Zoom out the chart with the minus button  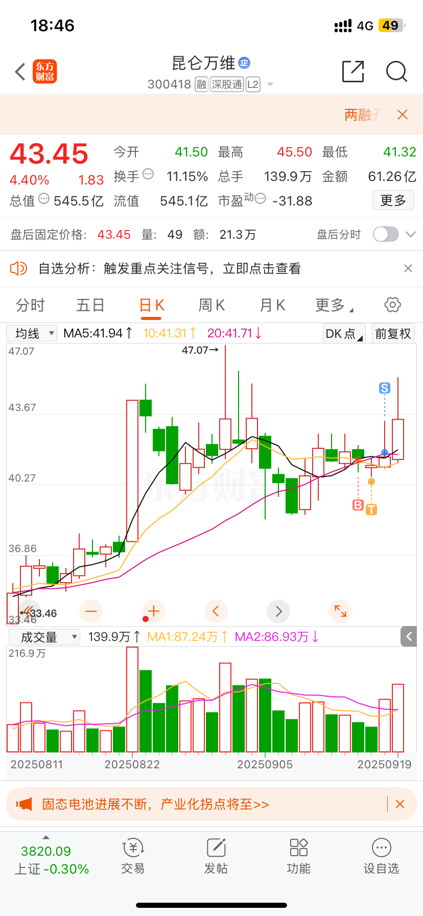coord(91,611)
